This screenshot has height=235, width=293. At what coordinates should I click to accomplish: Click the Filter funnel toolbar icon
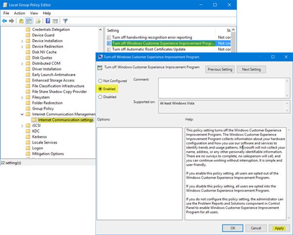(x=65, y=21)
